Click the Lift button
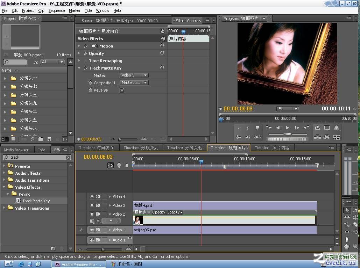The width and height of the screenshot is (360, 268). [318, 137]
